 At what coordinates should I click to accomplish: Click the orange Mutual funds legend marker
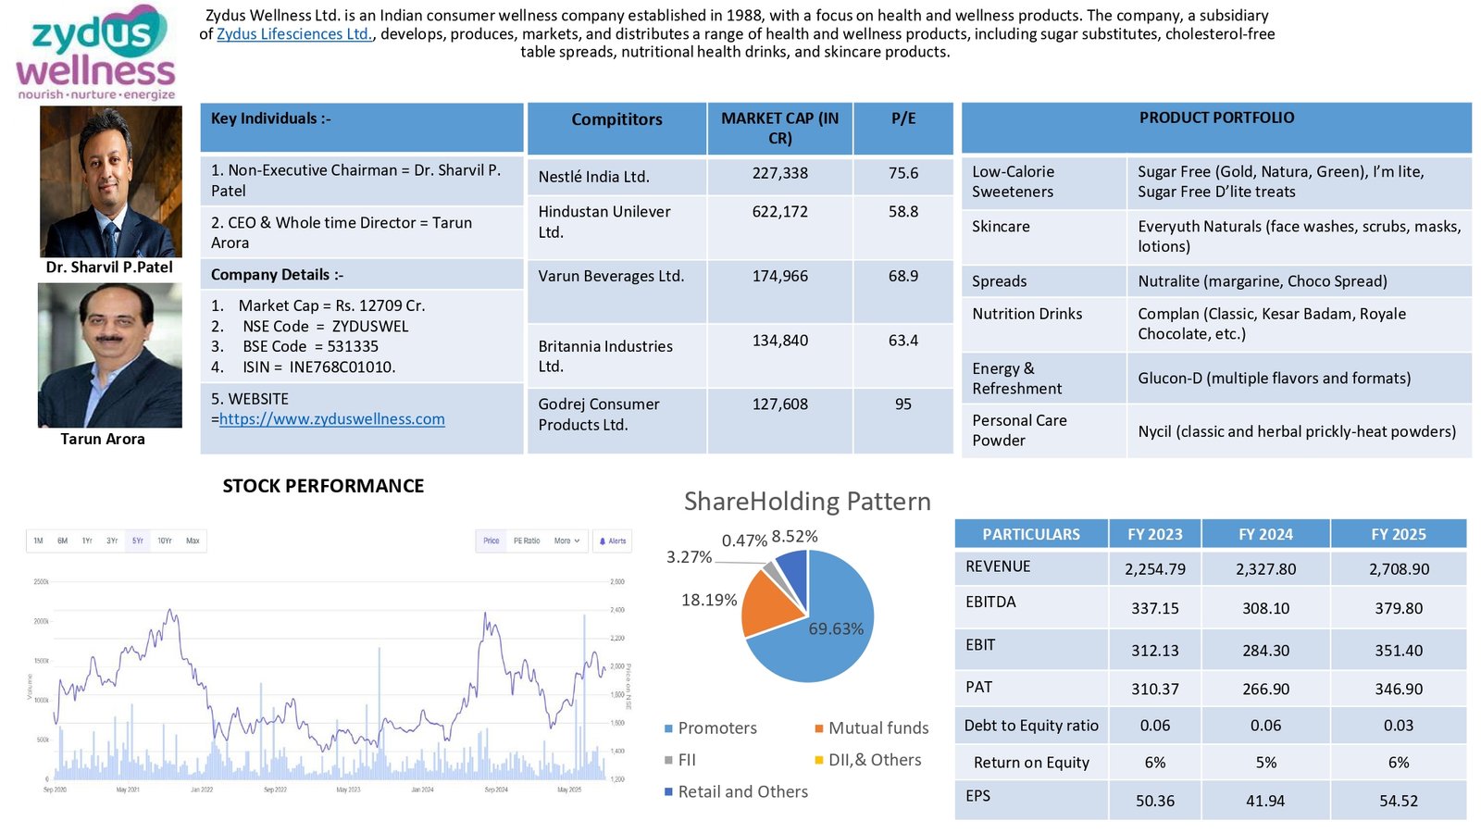click(x=819, y=728)
